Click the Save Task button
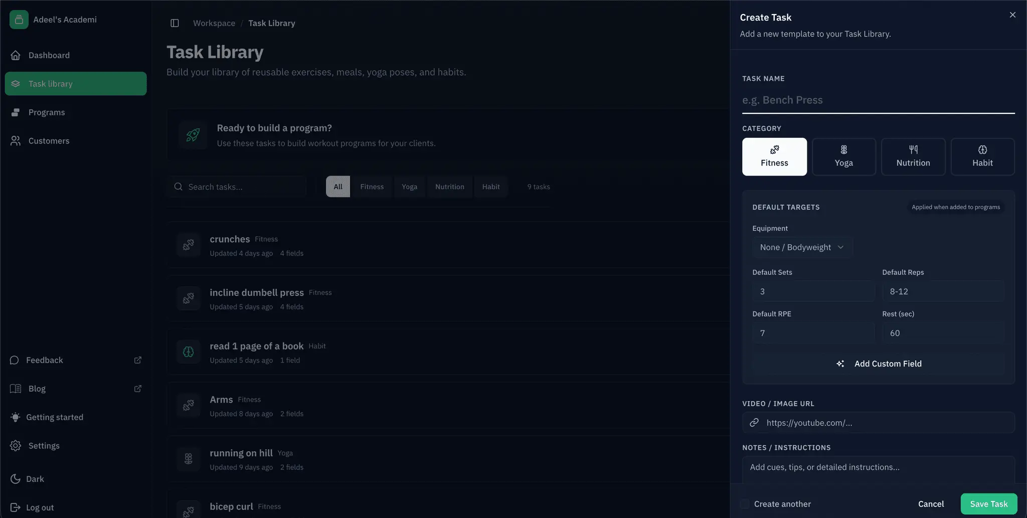This screenshot has width=1027, height=518. (989, 504)
